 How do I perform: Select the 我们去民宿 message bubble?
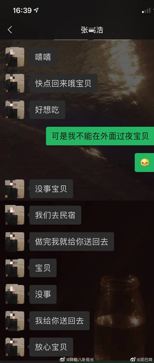(55, 215)
